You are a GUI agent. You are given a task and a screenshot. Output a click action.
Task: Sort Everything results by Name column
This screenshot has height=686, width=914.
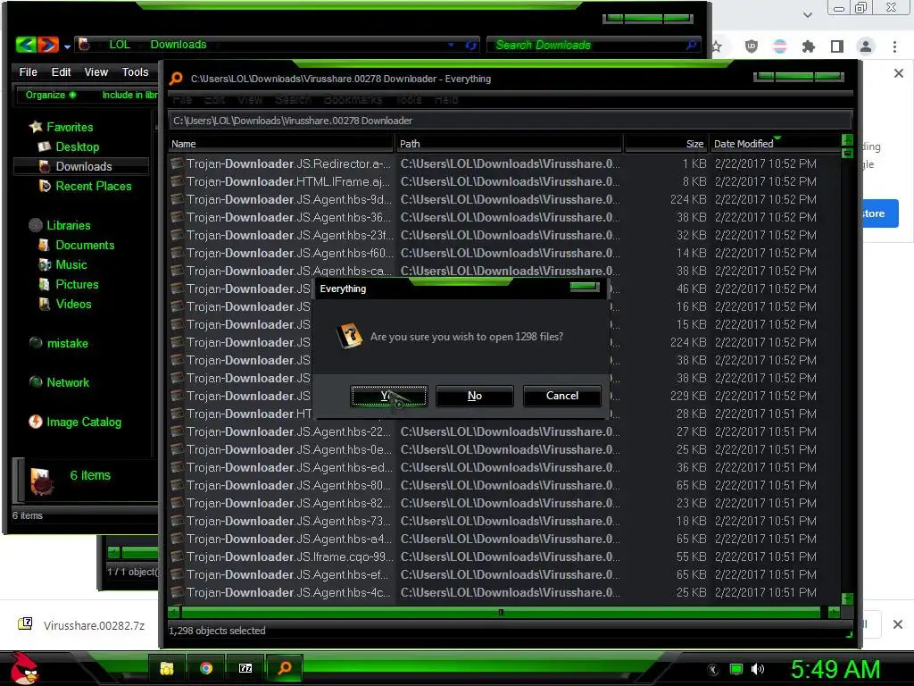pyautogui.click(x=281, y=144)
